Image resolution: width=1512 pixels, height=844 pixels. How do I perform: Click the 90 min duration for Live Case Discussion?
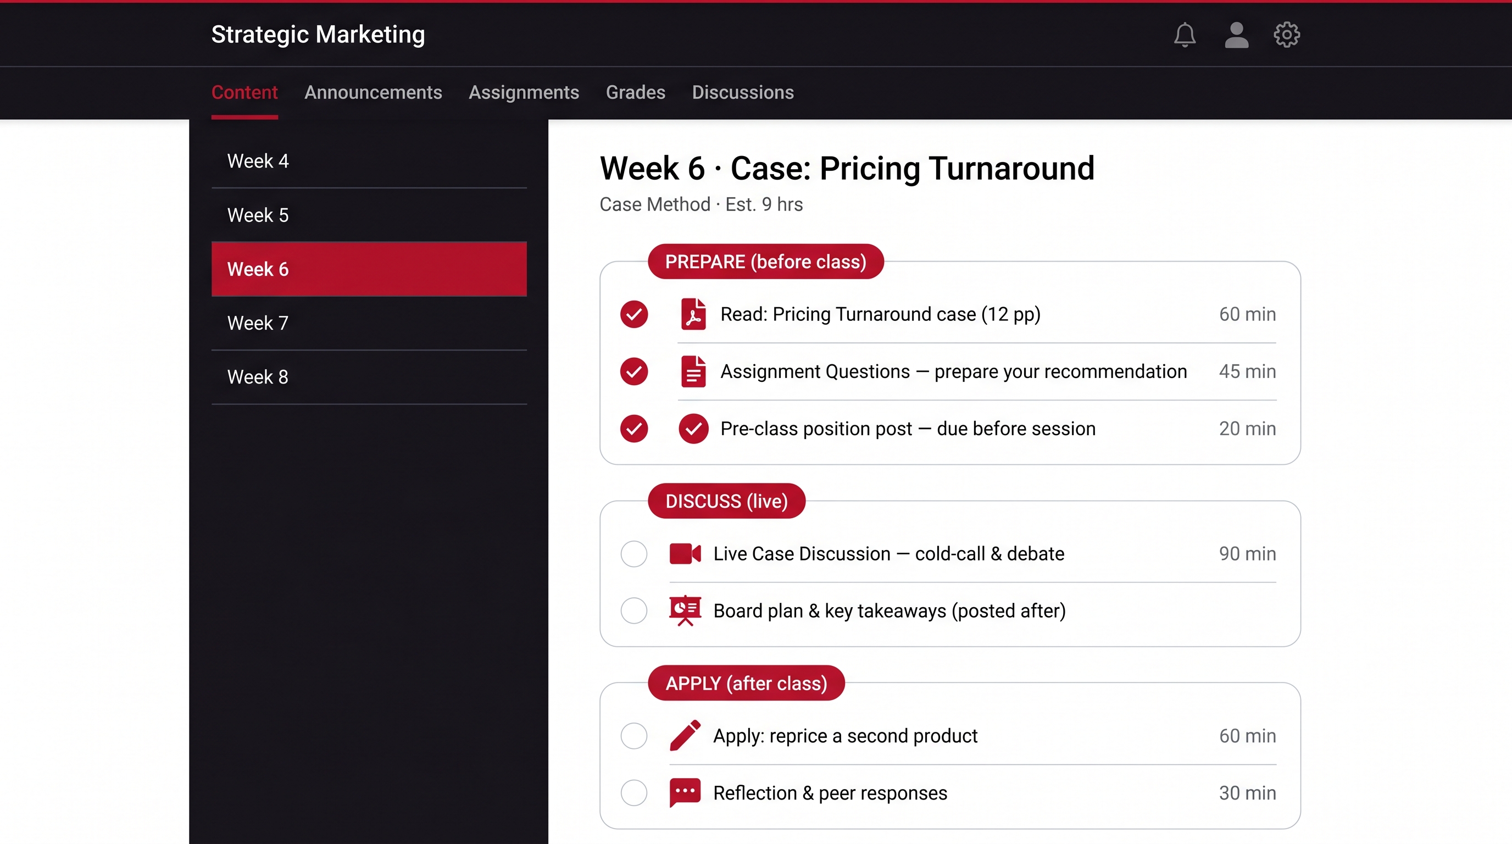point(1247,553)
